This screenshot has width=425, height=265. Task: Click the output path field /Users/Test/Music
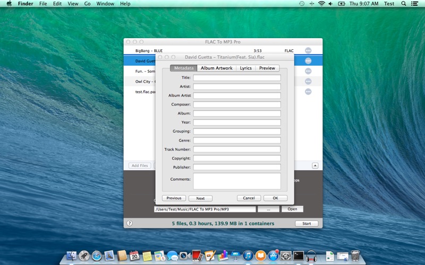[205, 209]
